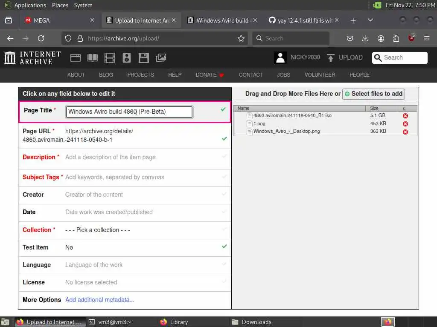Remove 1.png from the upload list
This screenshot has height=327, width=437.
coord(405,124)
